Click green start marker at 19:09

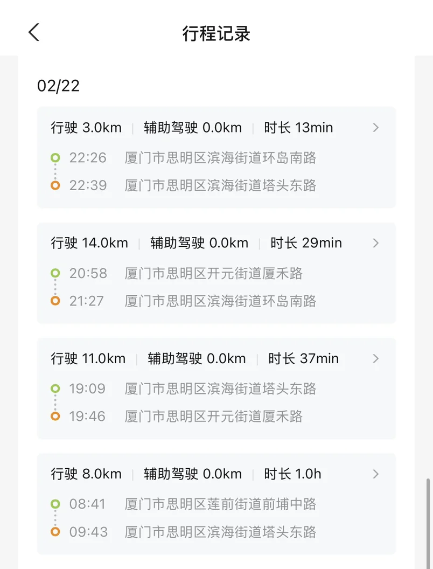(55, 388)
